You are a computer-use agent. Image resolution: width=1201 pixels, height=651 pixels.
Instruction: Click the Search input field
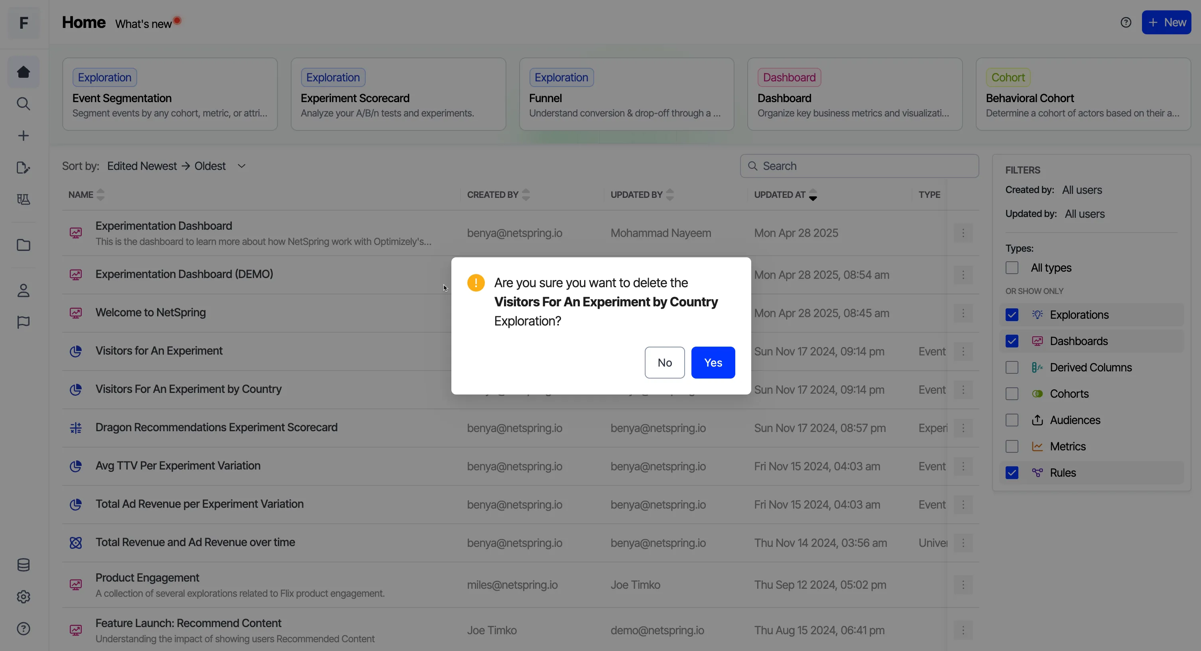click(x=859, y=166)
